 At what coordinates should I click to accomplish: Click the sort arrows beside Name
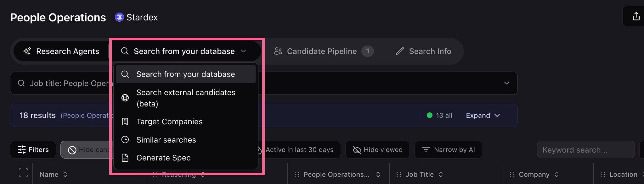coord(65,174)
